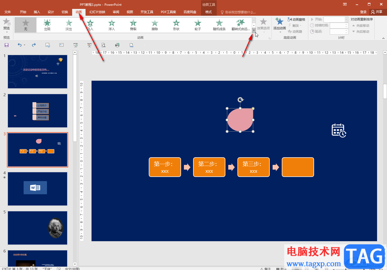Apply the 轮子 (Wheel) animation

point(198,25)
